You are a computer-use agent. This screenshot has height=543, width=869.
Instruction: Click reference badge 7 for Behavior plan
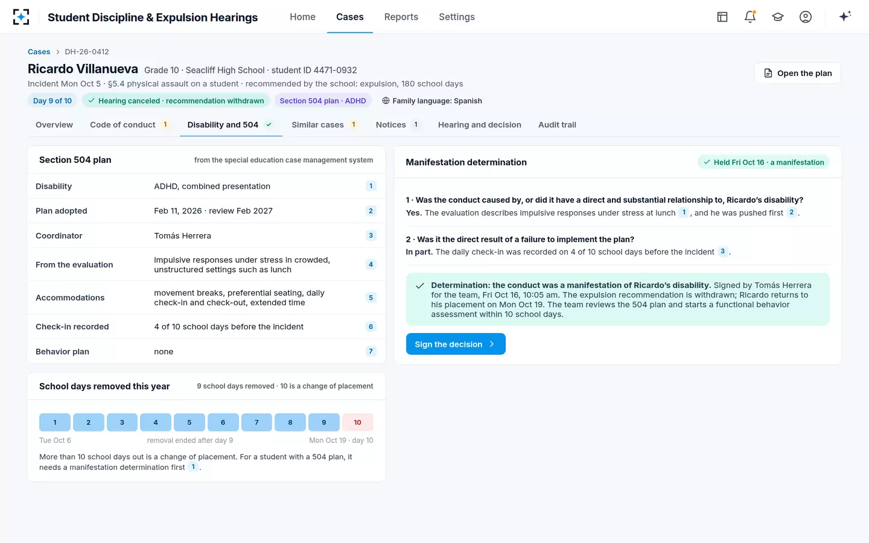pyautogui.click(x=371, y=351)
